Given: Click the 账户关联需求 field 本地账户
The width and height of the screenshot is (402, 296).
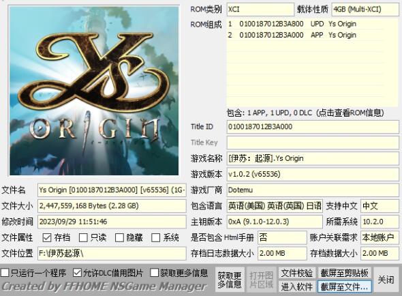Looking at the screenshot, I should click(380, 237).
